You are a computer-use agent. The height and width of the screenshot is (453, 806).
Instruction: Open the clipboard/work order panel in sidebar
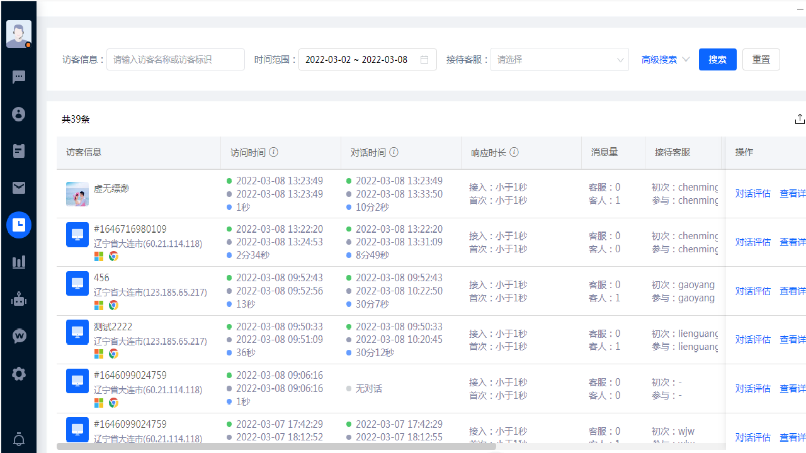19,151
